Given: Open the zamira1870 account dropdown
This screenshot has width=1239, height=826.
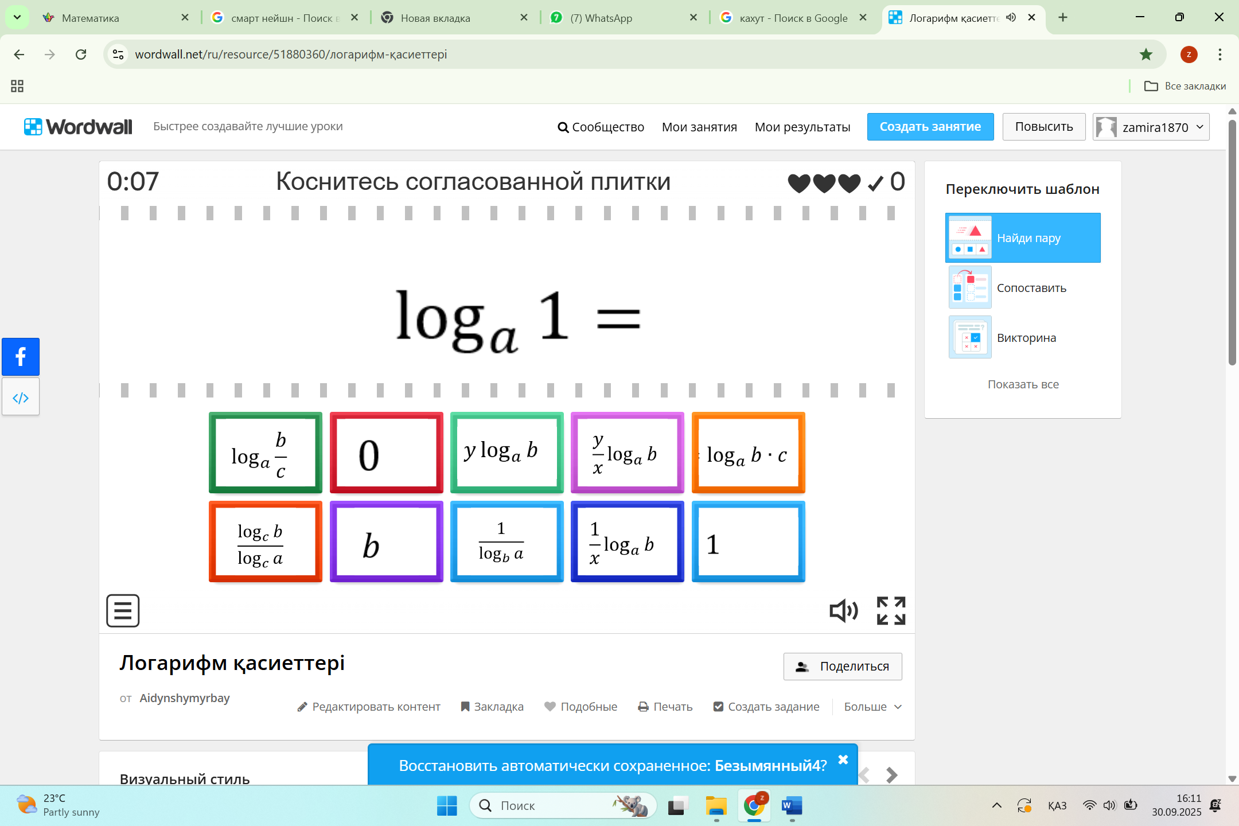Looking at the screenshot, I should coord(1151,127).
